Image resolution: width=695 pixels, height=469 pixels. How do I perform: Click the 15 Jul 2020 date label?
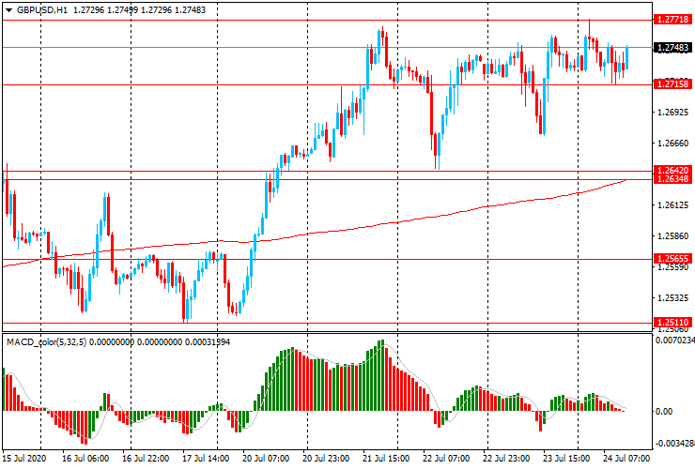(23, 458)
